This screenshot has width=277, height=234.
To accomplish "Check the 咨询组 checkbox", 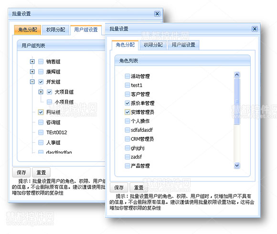I will (x=41, y=122).
